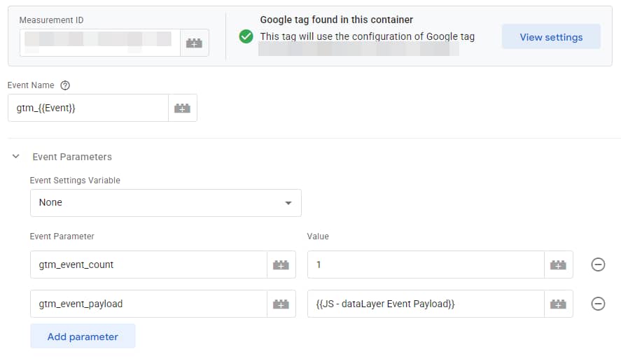The width and height of the screenshot is (621, 359).
Task: Click into the Measurement ID input
Action: coord(99,43)
